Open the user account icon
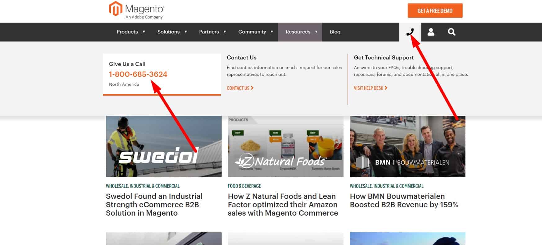 point(431,32)
